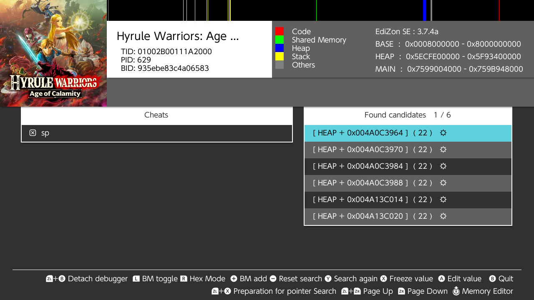Click the R button Hex Mode icon

point(184,279)
